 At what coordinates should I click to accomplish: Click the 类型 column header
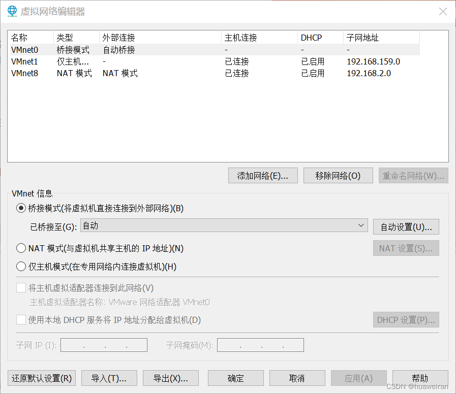[76, 38]
